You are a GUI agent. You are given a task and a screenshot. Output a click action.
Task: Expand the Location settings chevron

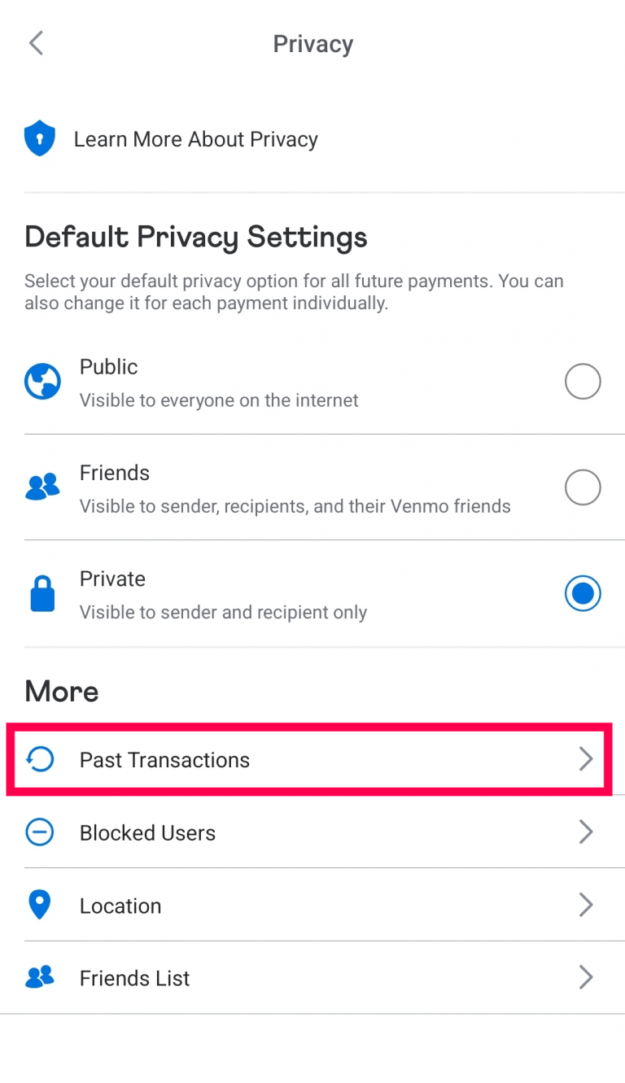point(586,905)
